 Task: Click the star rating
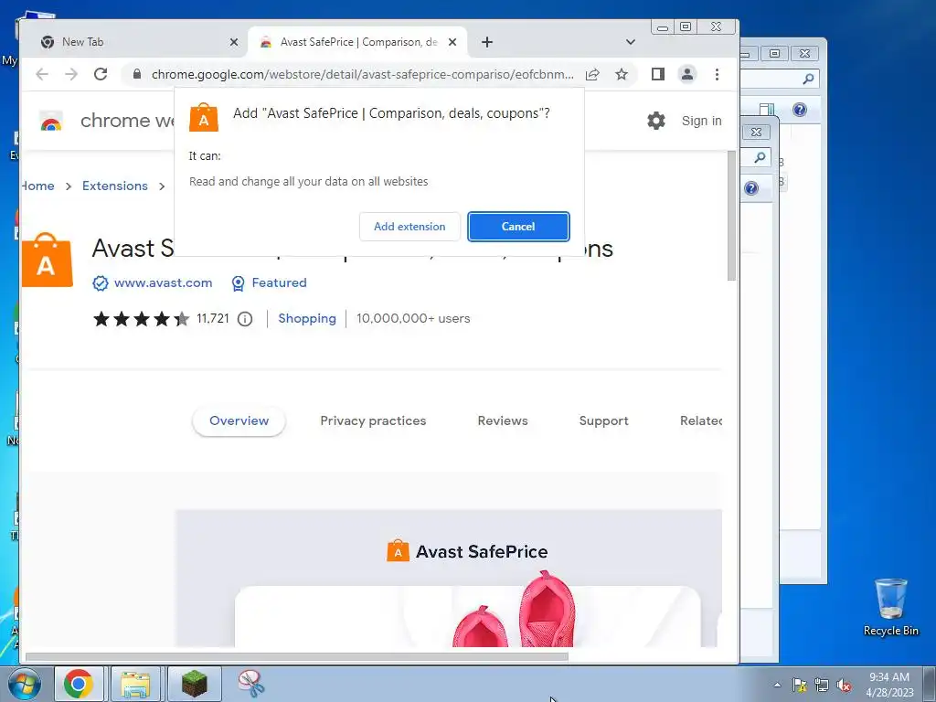pyautogui.click(x=142, y=319)
